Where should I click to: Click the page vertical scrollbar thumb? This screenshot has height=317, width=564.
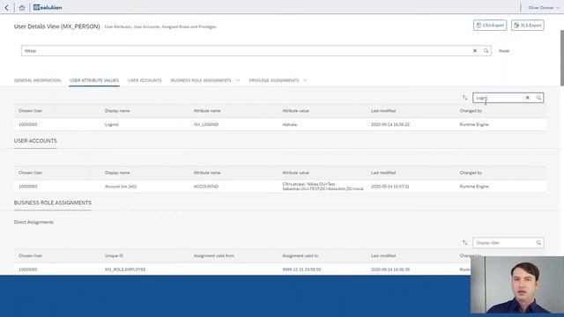[x=562, y=58]
